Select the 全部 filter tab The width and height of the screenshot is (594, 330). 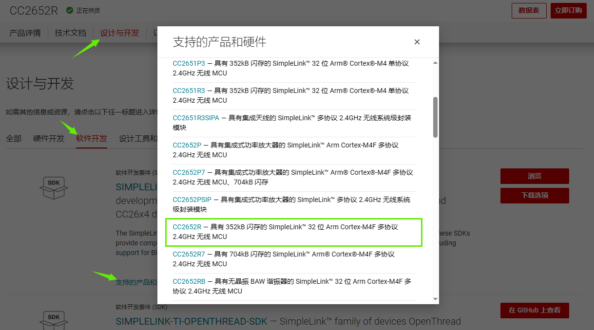(x=14, y=139)
